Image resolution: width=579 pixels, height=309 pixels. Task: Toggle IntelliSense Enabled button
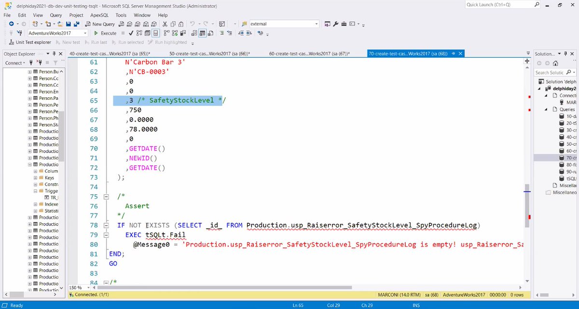pos(155,33)
